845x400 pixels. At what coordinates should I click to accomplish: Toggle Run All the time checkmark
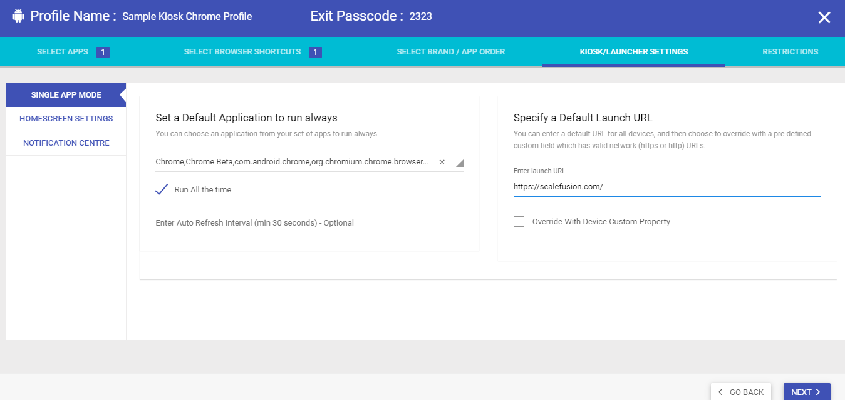click(162, 189)
